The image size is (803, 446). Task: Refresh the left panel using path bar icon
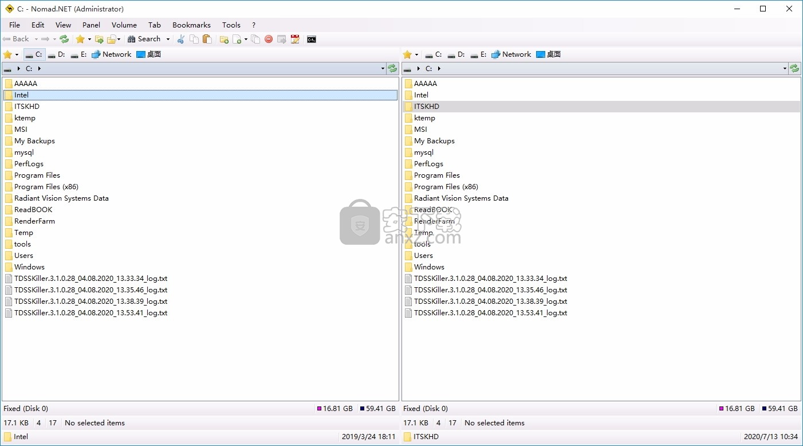tap(392, 68)
